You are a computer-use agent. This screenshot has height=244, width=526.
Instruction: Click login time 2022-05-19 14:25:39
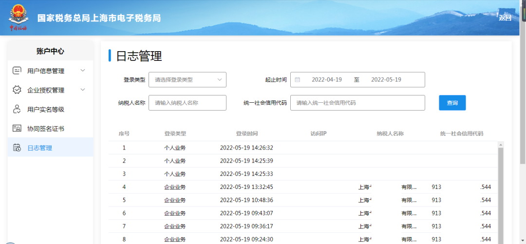pyautogui.click(x=246, y=161)
